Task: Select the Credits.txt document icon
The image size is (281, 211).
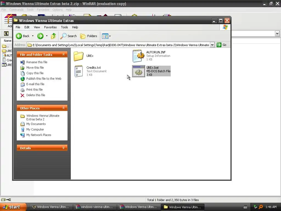Action: tap(79, 71)
